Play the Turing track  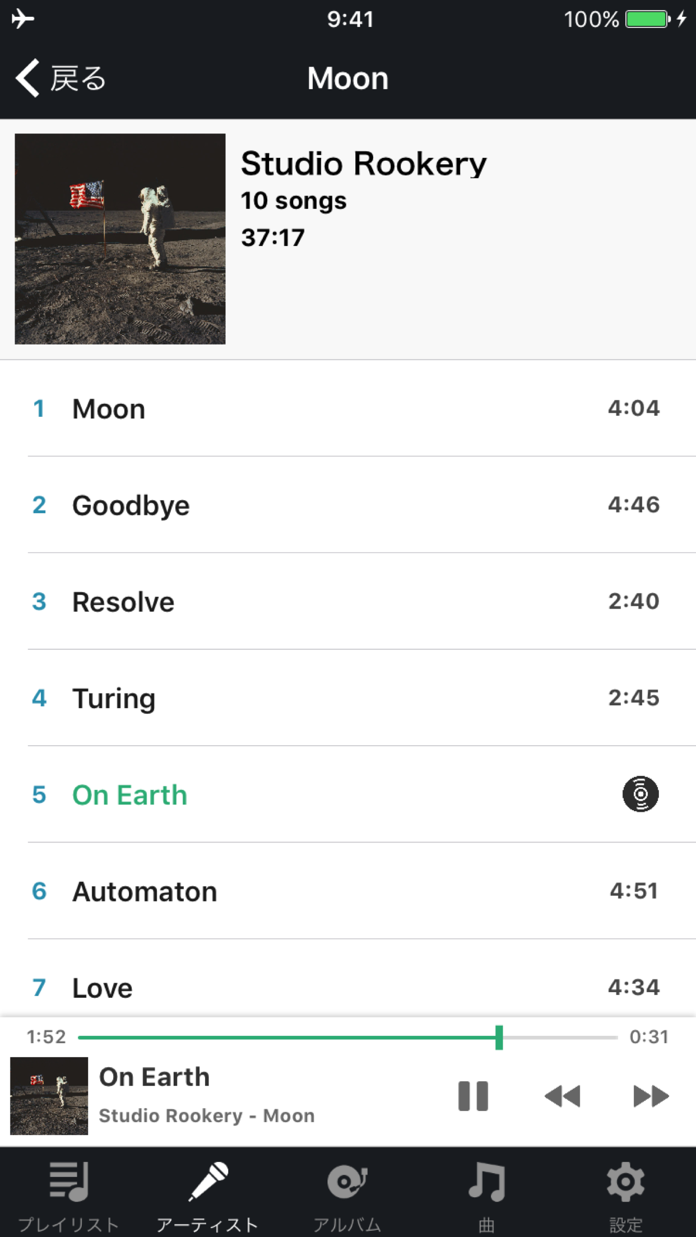(x=347, y=698)
